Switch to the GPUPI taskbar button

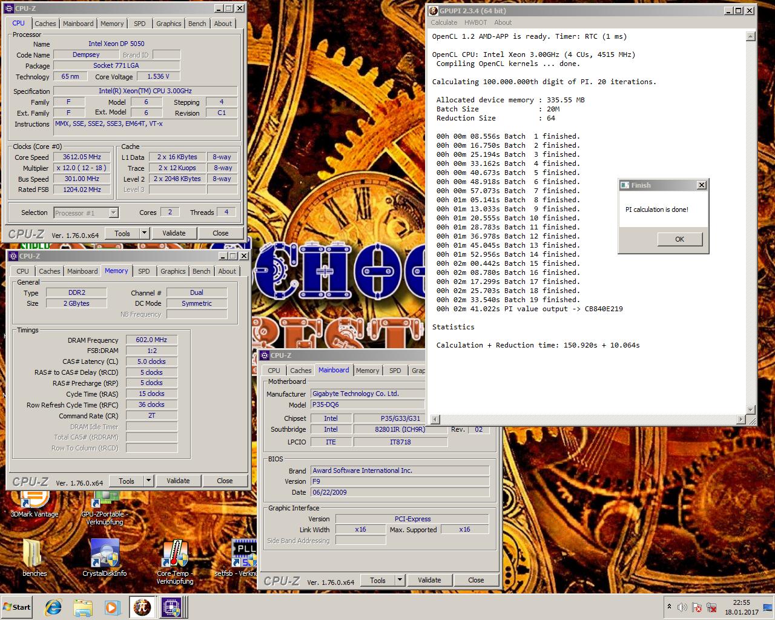[x=142, y=607]
